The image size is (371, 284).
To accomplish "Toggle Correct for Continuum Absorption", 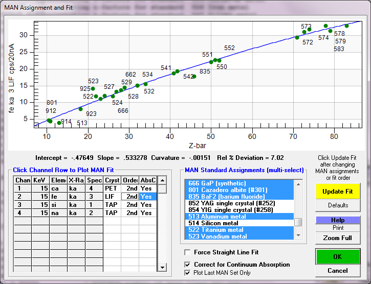I will click(188, 265).
